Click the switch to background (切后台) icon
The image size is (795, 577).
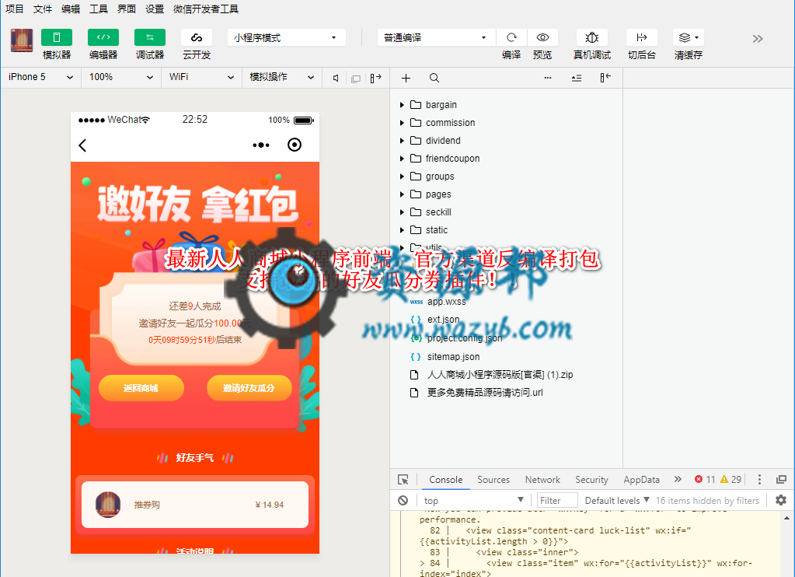tap(641, 37)
